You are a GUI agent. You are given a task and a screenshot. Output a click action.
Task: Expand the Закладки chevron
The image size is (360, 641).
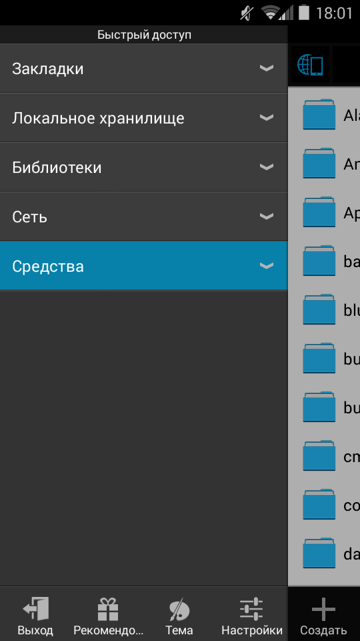pyautogui.click(x=267, y=68)
